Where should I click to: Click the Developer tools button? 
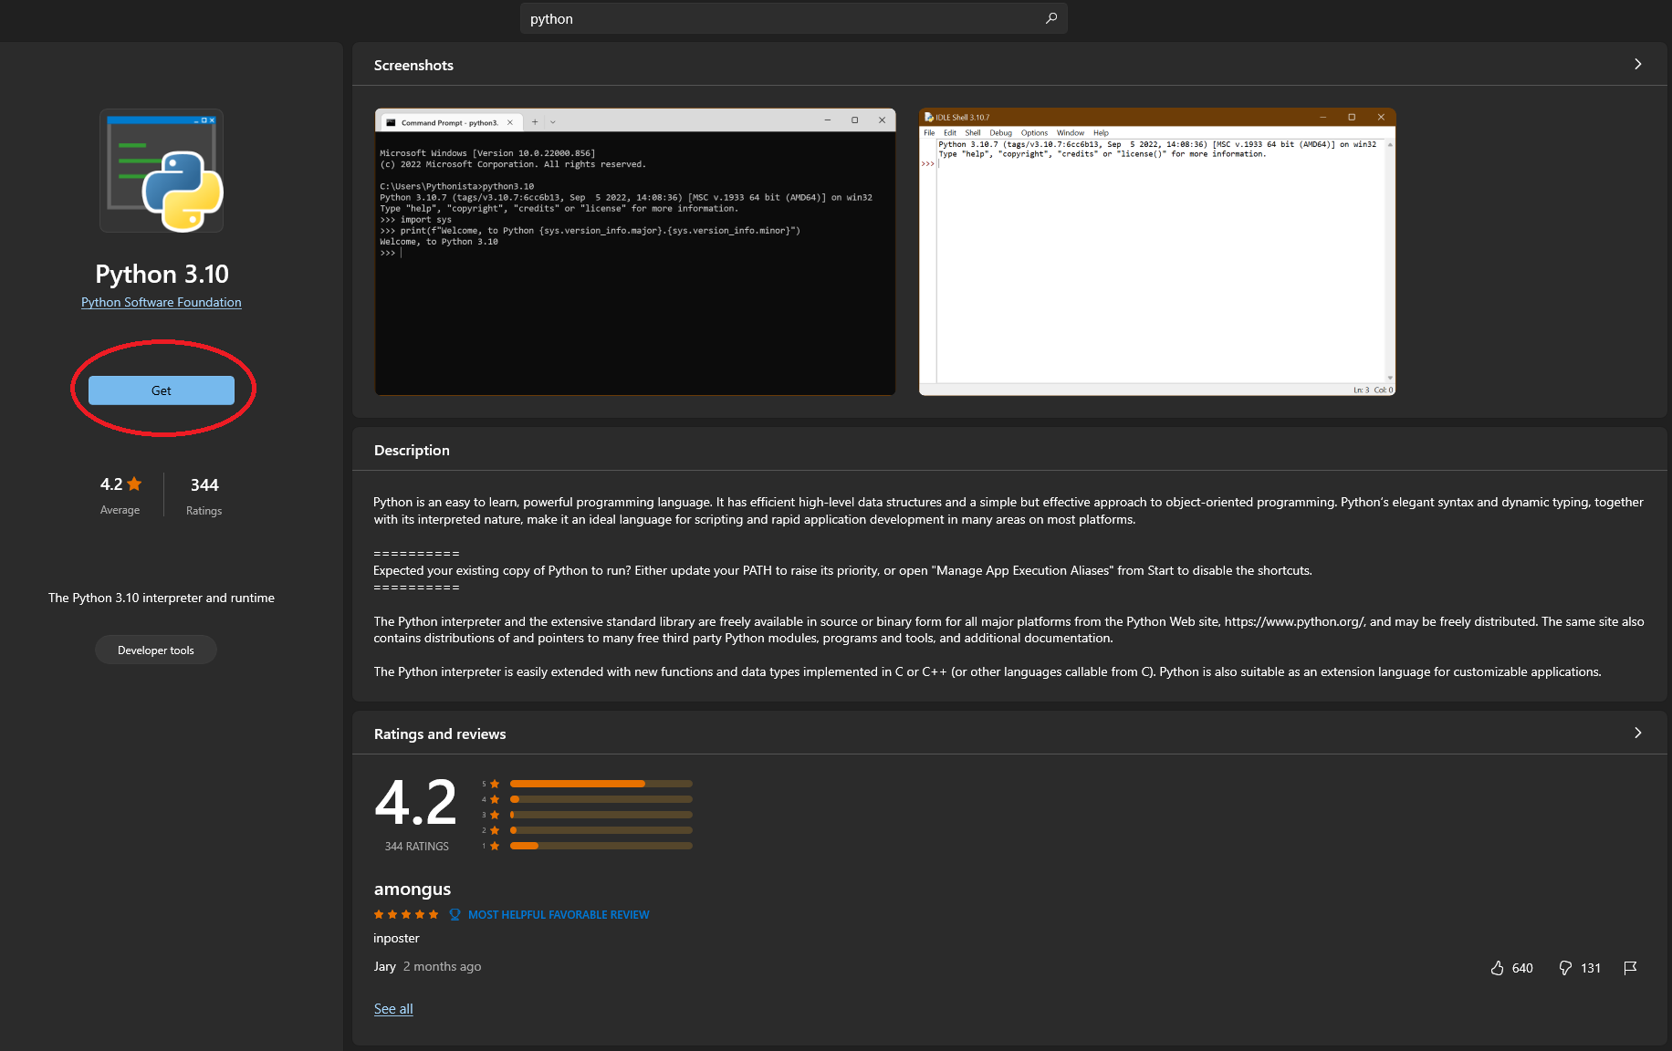pyautogui.click(x=155, y=650)
